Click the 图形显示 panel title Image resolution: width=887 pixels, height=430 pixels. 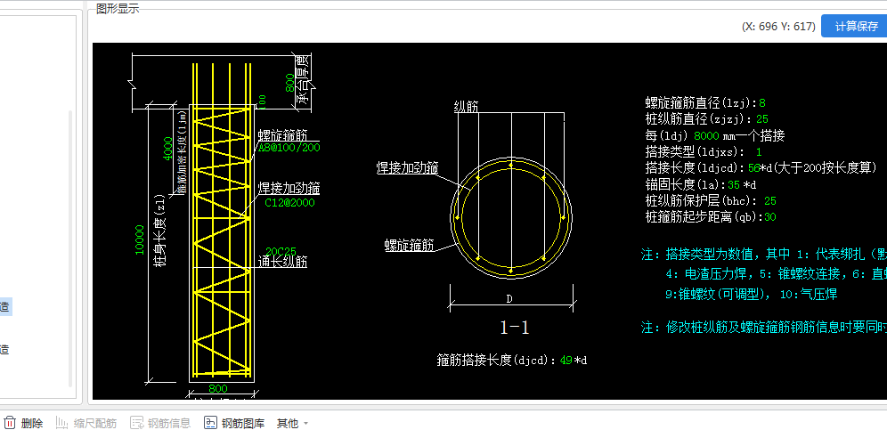[x=118, y=9]
